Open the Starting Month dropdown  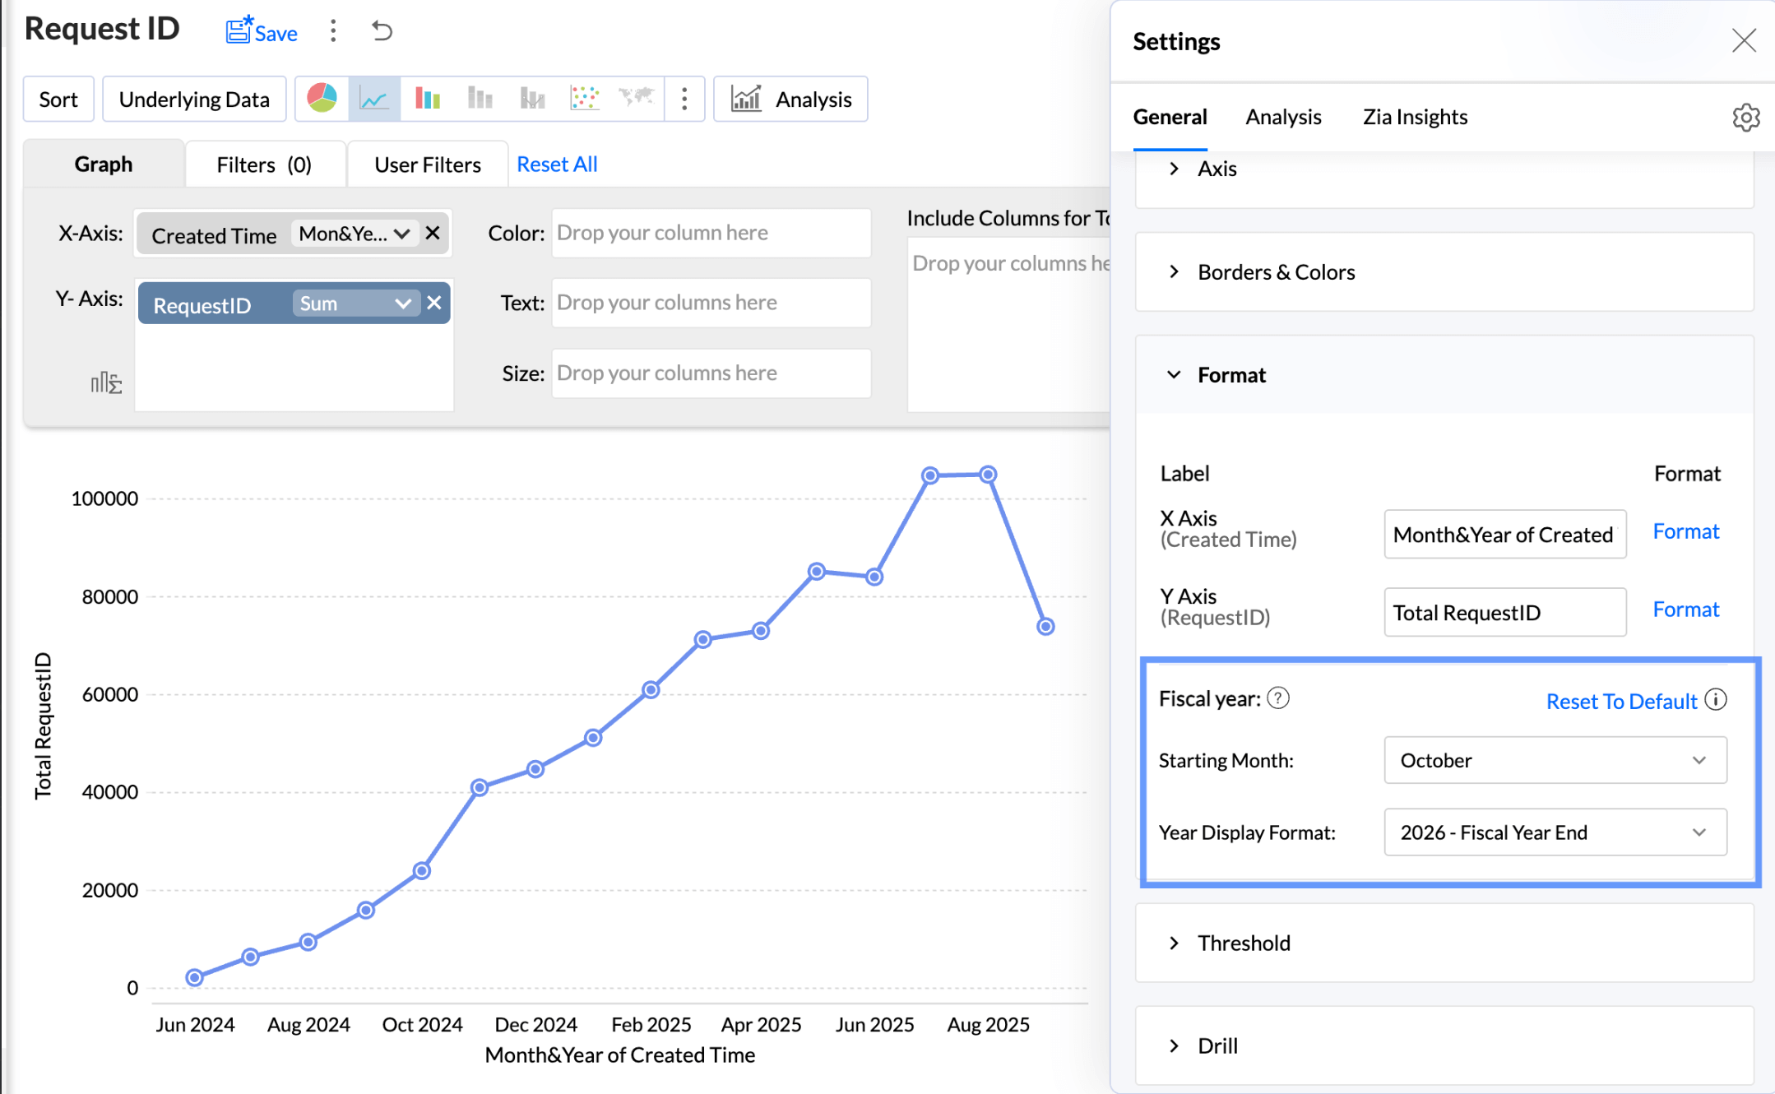point(1555,760)
